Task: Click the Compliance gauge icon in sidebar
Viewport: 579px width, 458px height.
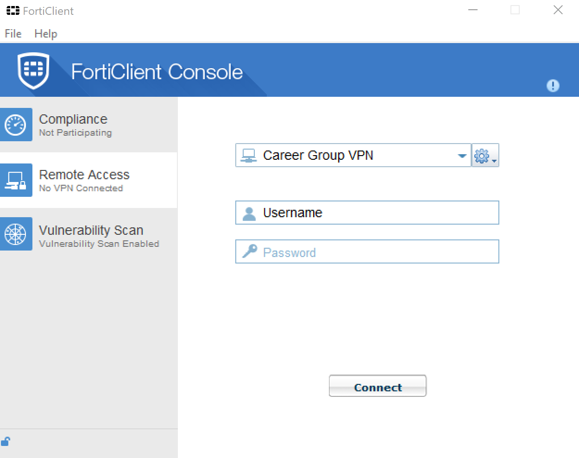Action: (16, 124)
